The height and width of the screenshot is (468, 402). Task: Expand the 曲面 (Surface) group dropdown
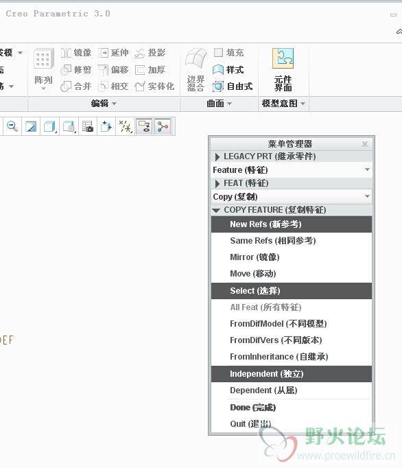click(x=219, y=104)
